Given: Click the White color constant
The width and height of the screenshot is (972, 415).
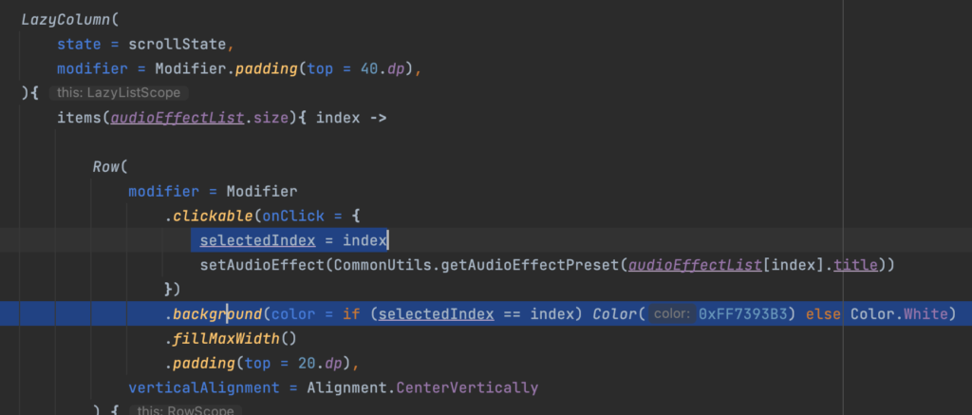Looking at the screenshot, I should coord(926,314).
